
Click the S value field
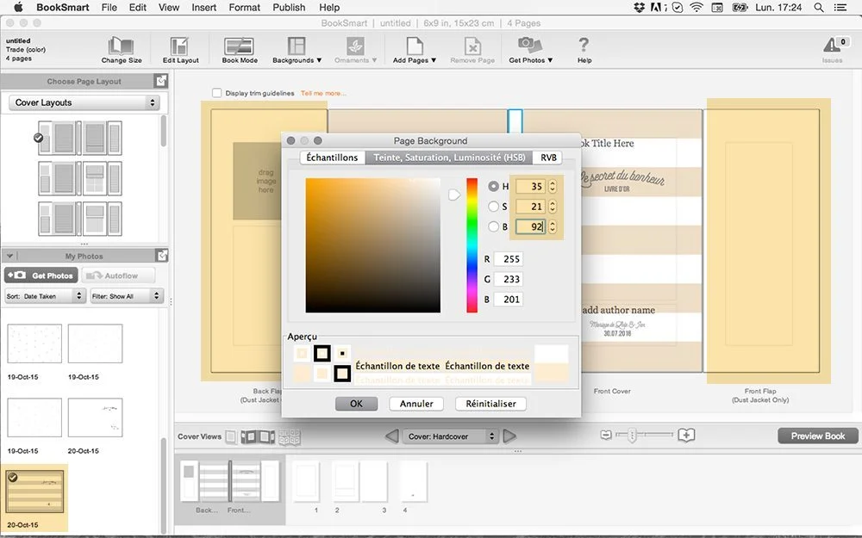(530, 207)
